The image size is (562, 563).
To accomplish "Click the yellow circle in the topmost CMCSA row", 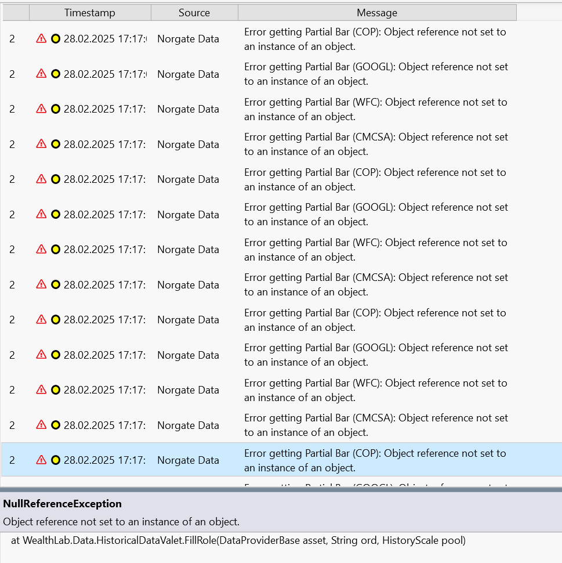I will [56, 145].
